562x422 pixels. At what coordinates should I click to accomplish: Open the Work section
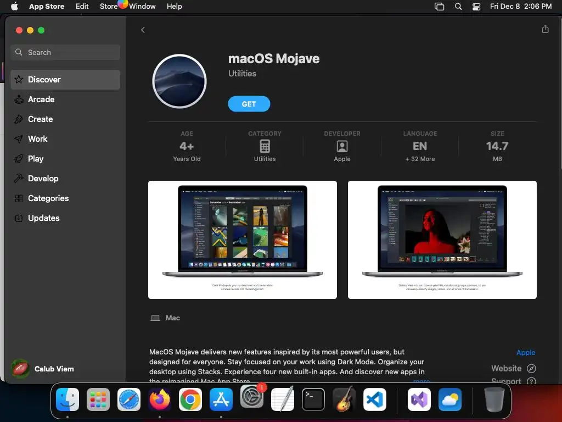tap(65, 139)
